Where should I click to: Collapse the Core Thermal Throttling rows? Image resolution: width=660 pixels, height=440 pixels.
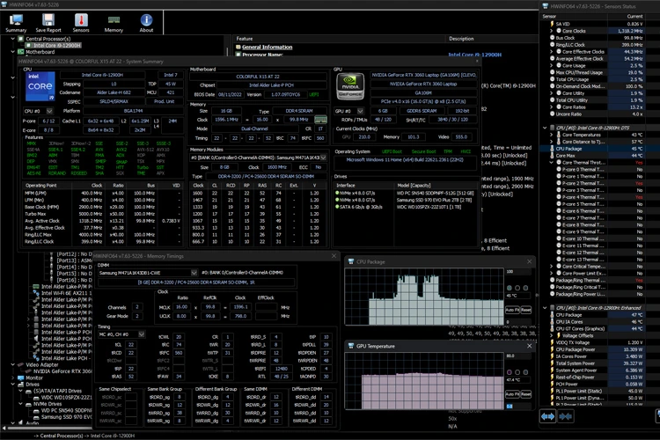552,163
